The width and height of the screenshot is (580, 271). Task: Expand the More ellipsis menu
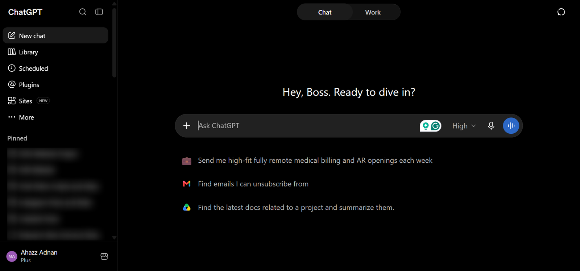coord(21,117)
